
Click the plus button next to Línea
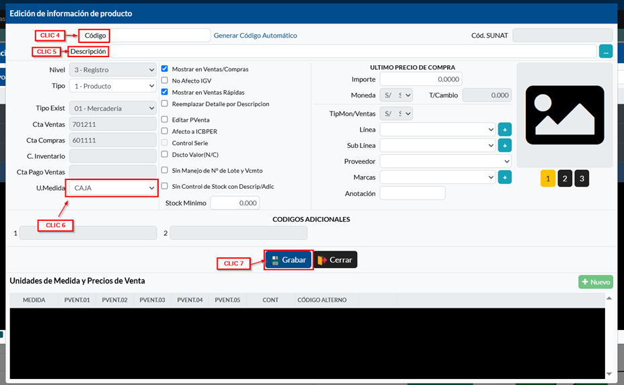505,129
